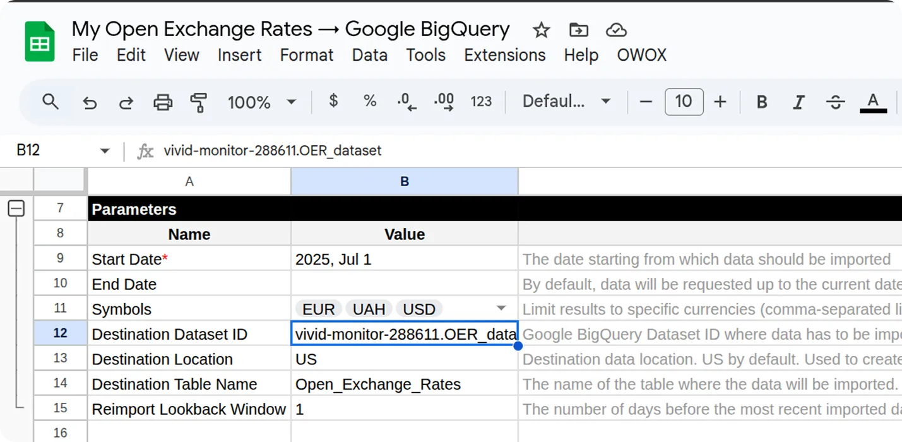Image resolution: width=902 pixels, height=442 pixels.
Task: Select the End Date label cell
Action: (189, 284)
